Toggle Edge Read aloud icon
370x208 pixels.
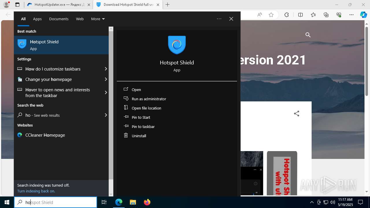pyautogui.click(x=260, y=15)
